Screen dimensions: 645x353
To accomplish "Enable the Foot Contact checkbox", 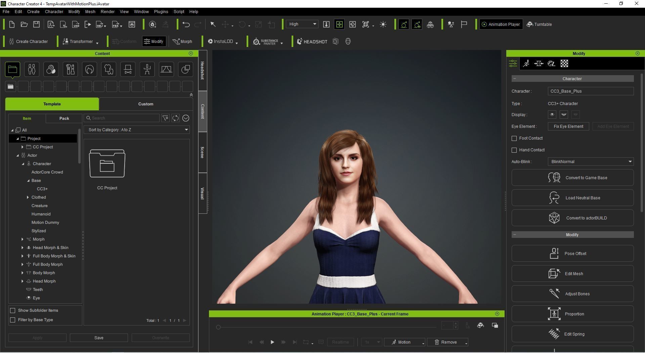I will pyautogui.click(x=514, y=138).
